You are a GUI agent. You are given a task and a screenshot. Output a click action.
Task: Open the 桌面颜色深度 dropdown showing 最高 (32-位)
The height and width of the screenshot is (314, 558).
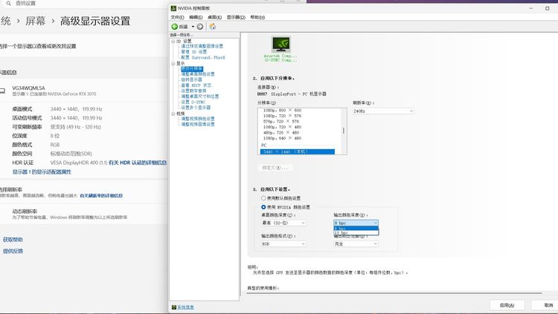click(283, 223)
